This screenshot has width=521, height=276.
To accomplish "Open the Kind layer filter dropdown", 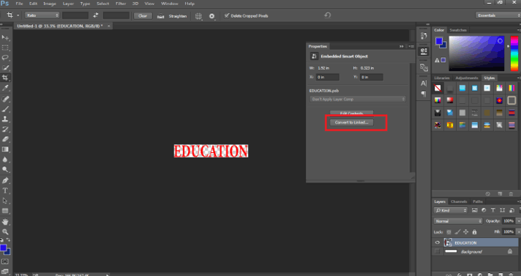I will point(450,210).
